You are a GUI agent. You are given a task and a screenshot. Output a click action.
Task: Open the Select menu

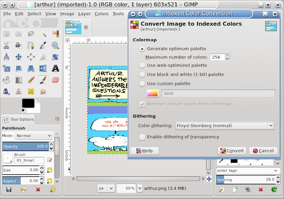point(34,14)
